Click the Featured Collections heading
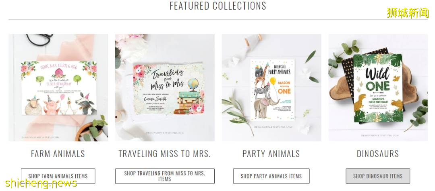This screenshot has width=435, height=191. (218, 6)
